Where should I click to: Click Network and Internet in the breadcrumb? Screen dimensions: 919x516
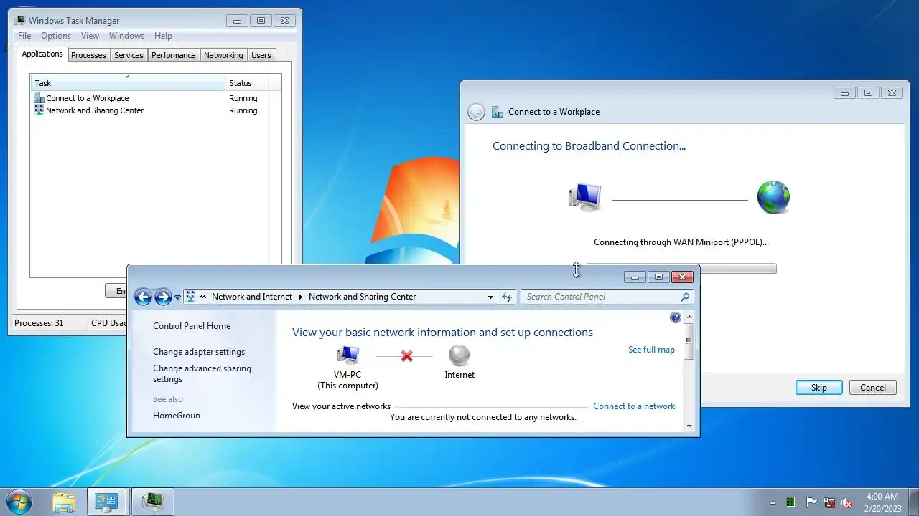[x=252, y=297]
